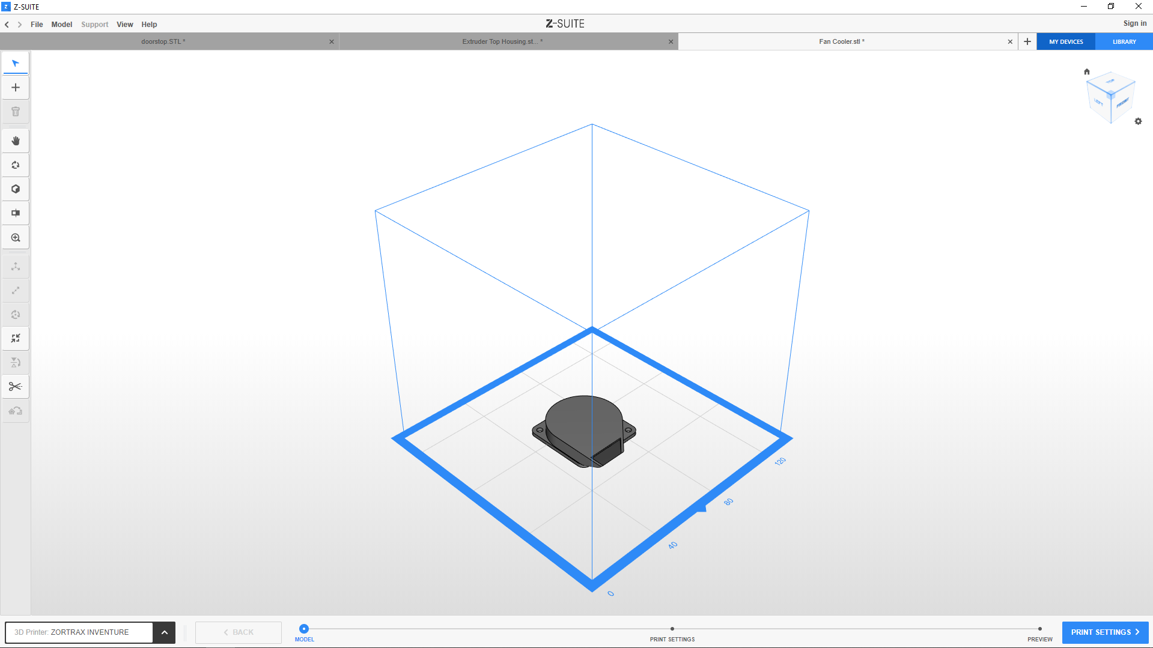Pick the scissors split tool
The image size is (1153, 648).
click(16, 387)
